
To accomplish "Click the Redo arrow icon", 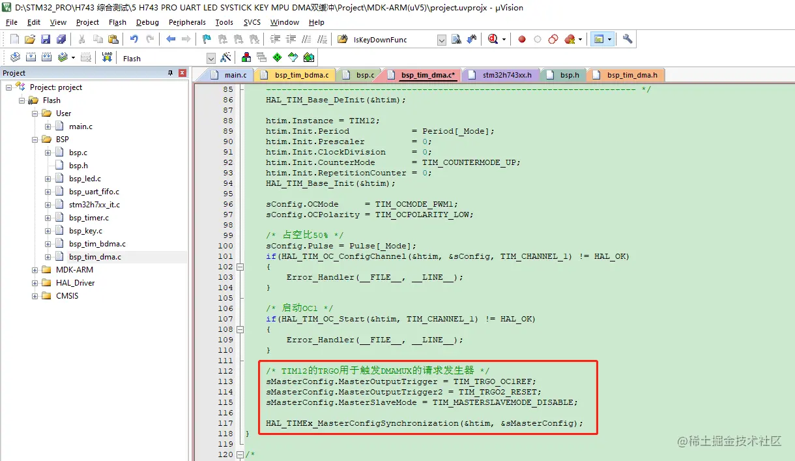I will pyautogui.click(x=150, y=39).
